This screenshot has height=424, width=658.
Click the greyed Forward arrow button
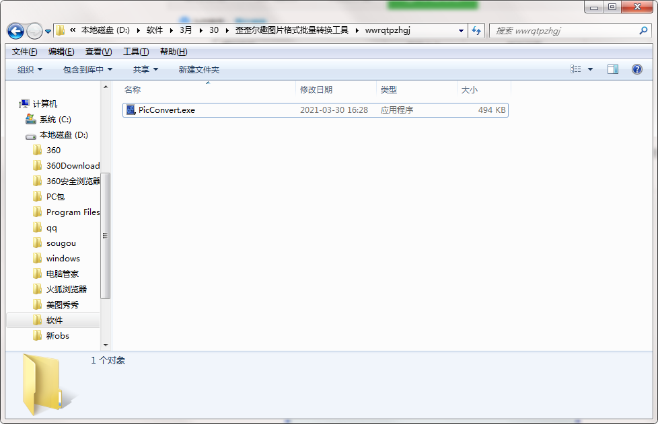tap(34, 31)
